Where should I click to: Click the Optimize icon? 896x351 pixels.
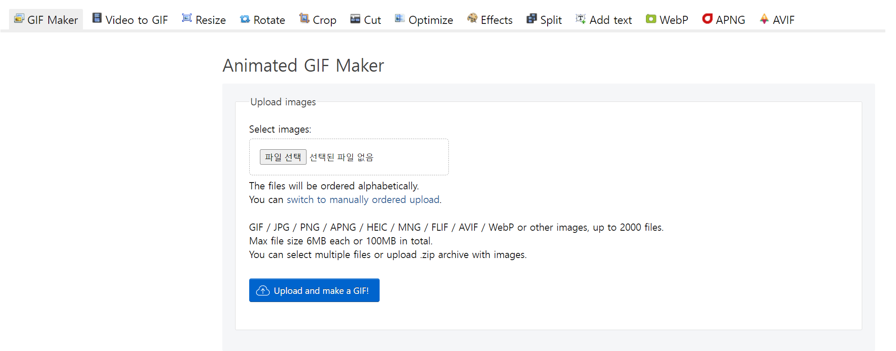pos(399,18)
